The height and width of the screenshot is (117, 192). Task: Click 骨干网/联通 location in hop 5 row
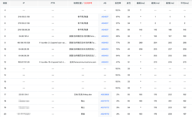[x=83, y=17]
